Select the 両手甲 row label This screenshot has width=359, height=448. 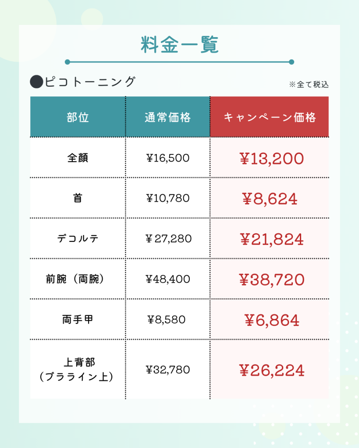(x=78, y=319)
